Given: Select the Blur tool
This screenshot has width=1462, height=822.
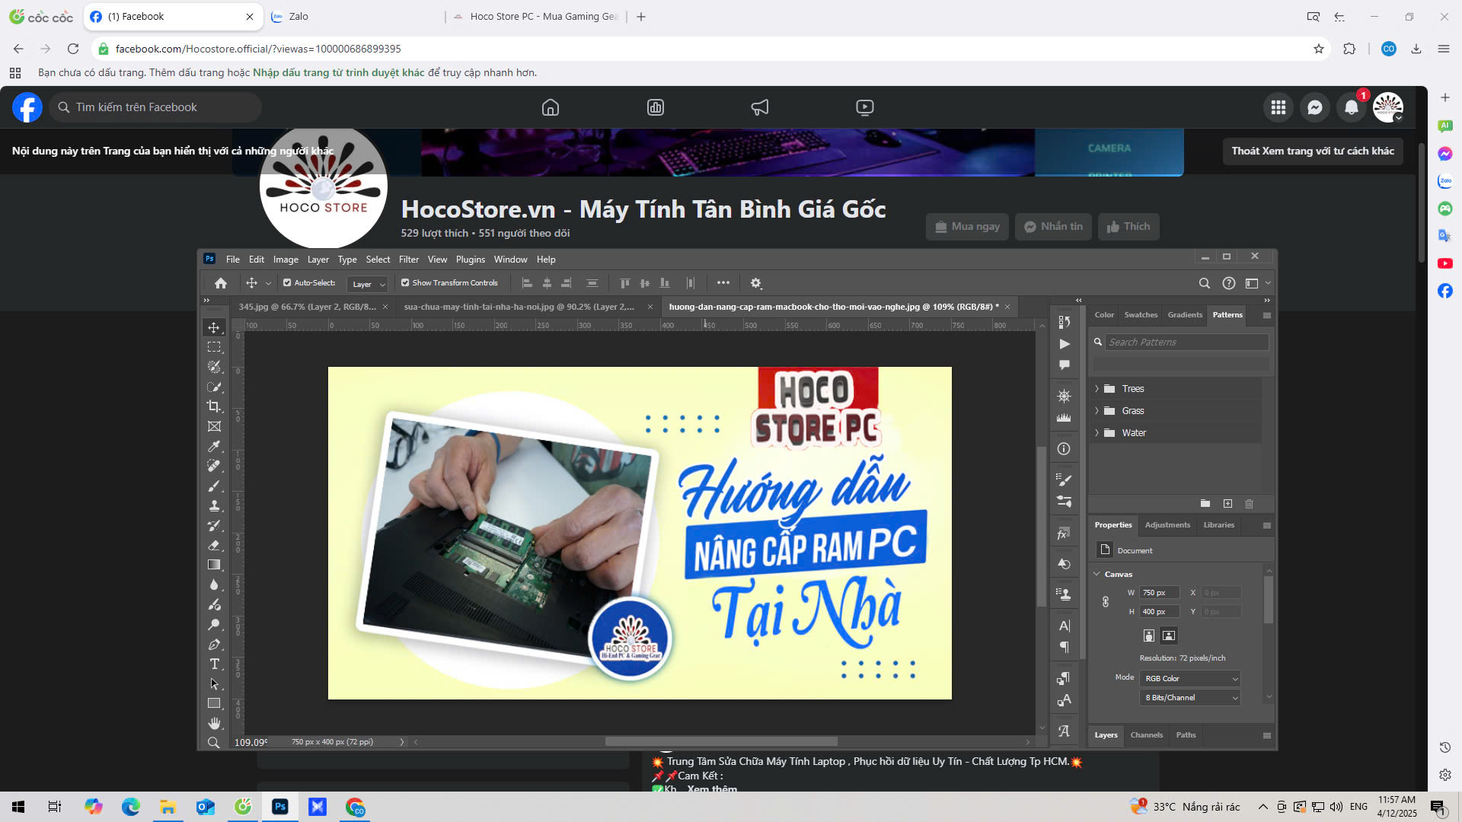Looking at the screenshot, I should click(x=214, y=585).
